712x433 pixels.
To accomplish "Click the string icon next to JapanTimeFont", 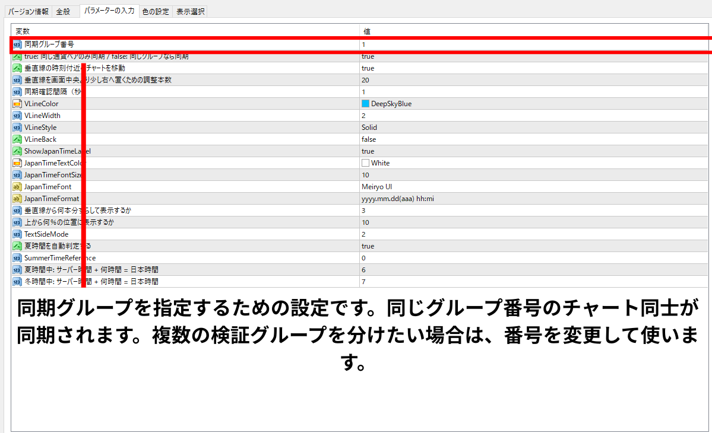I will (17, 187).
